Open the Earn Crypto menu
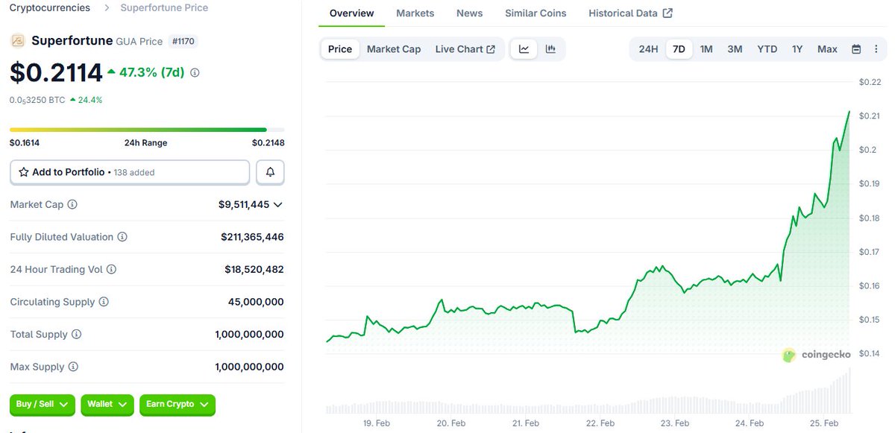The image size is (895, 433). (177, 405)
